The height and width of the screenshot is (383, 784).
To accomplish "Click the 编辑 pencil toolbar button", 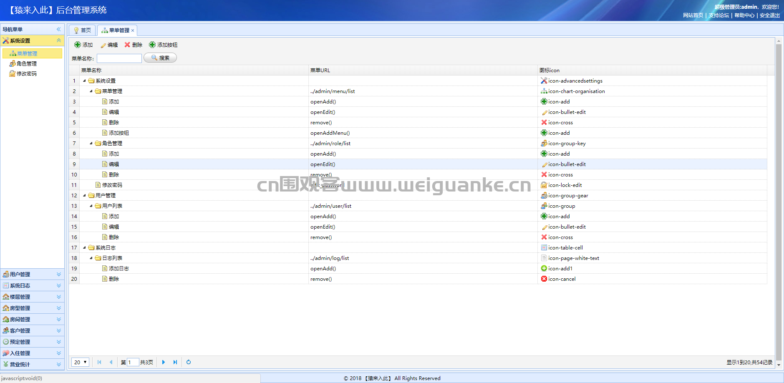I will point(109,45).
